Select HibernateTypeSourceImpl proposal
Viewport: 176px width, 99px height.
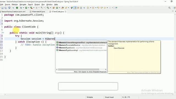(x=81, y=50)
